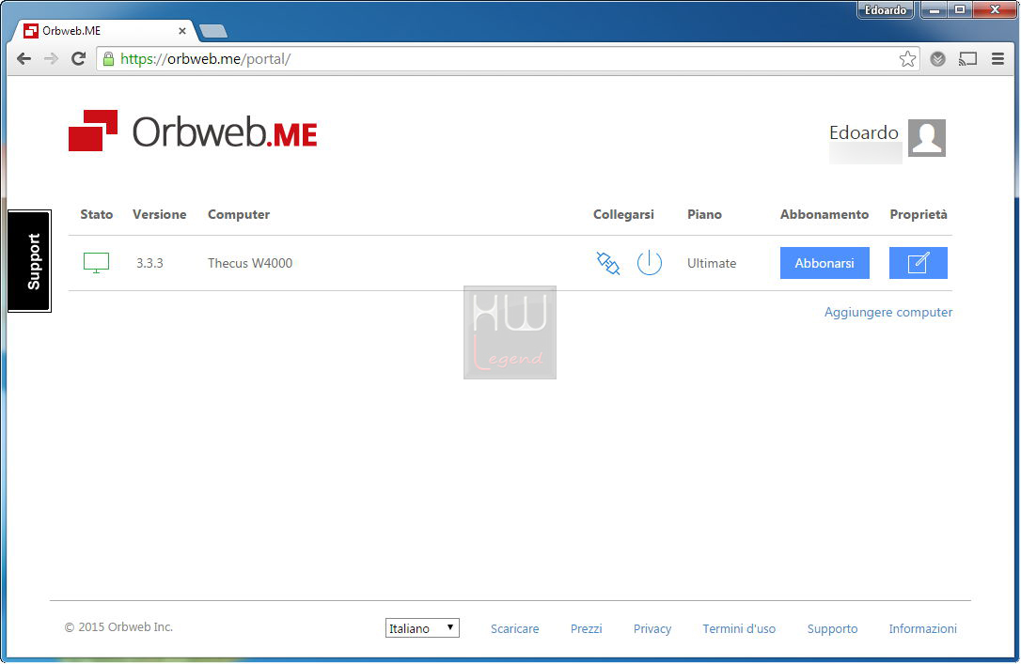Screen dimensions: 1021x664
Task: Click the Stato column header
Action: 97,215
